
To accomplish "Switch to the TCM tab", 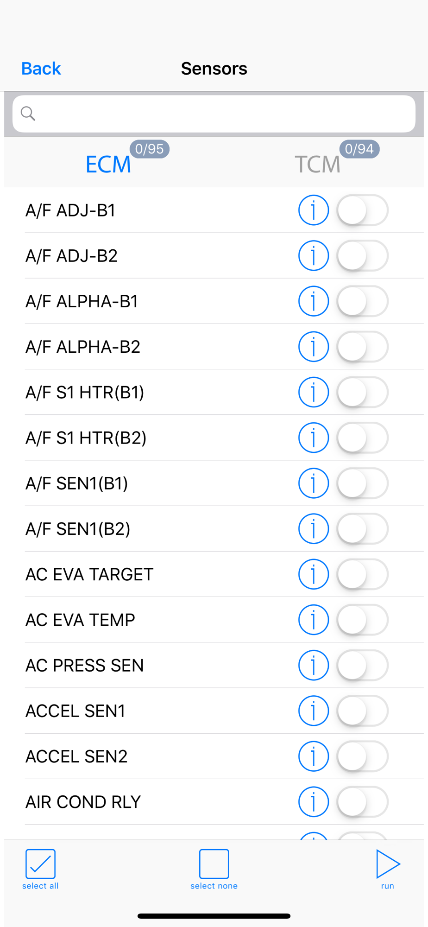I will 318,164.
